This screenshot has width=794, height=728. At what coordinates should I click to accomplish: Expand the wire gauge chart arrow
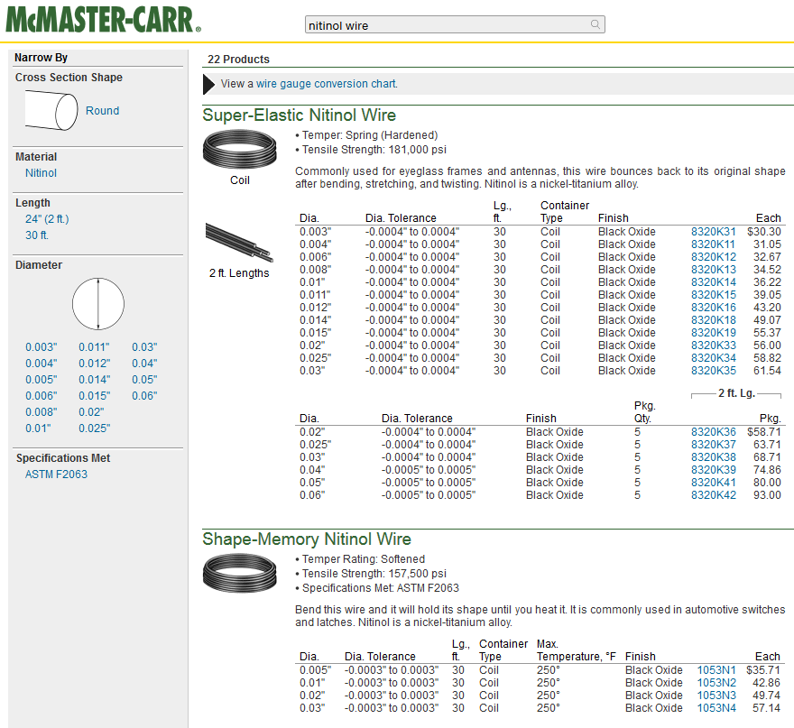[208, 84]
